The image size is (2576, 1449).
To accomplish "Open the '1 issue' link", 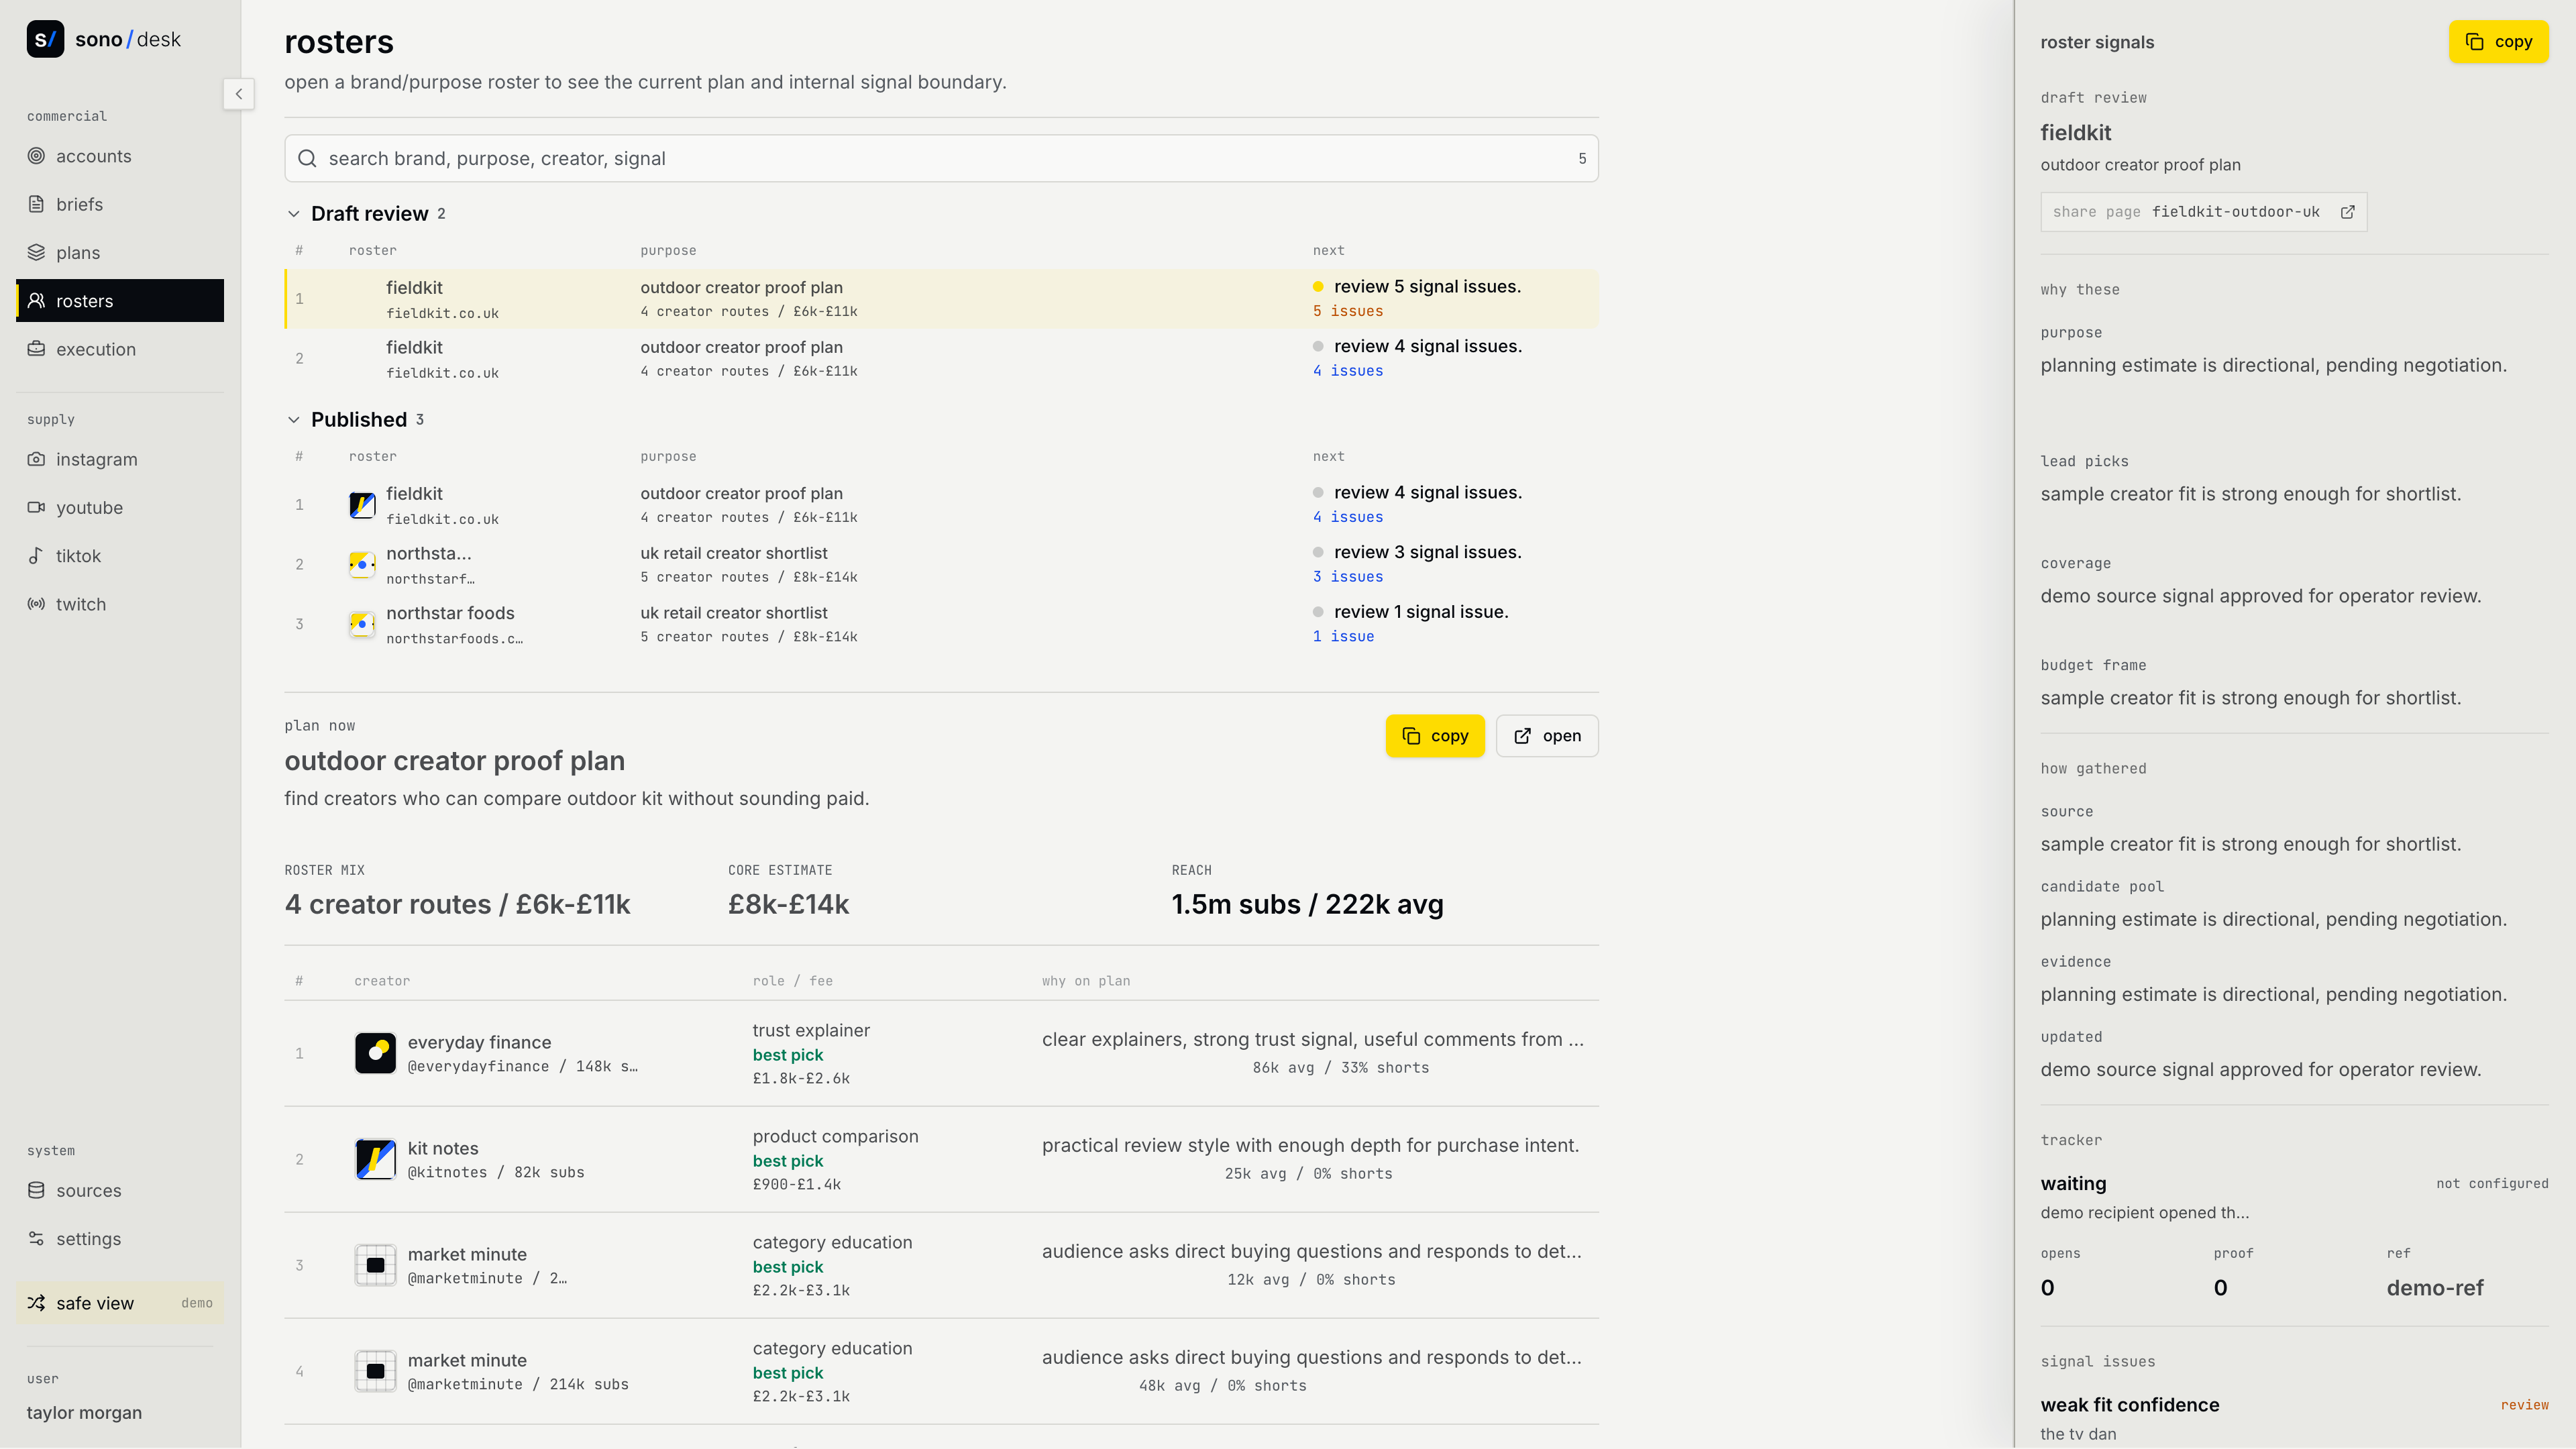I will point(1343,637).
